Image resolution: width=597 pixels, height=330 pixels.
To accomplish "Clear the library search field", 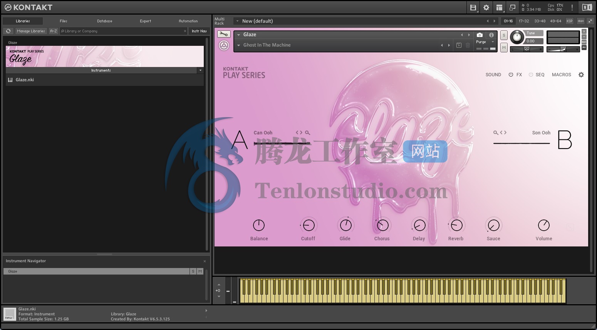I will point(185,31).
